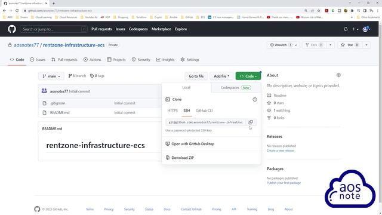The image size is (382, 215).
Task: Reload the page
Action: (17, 11)
